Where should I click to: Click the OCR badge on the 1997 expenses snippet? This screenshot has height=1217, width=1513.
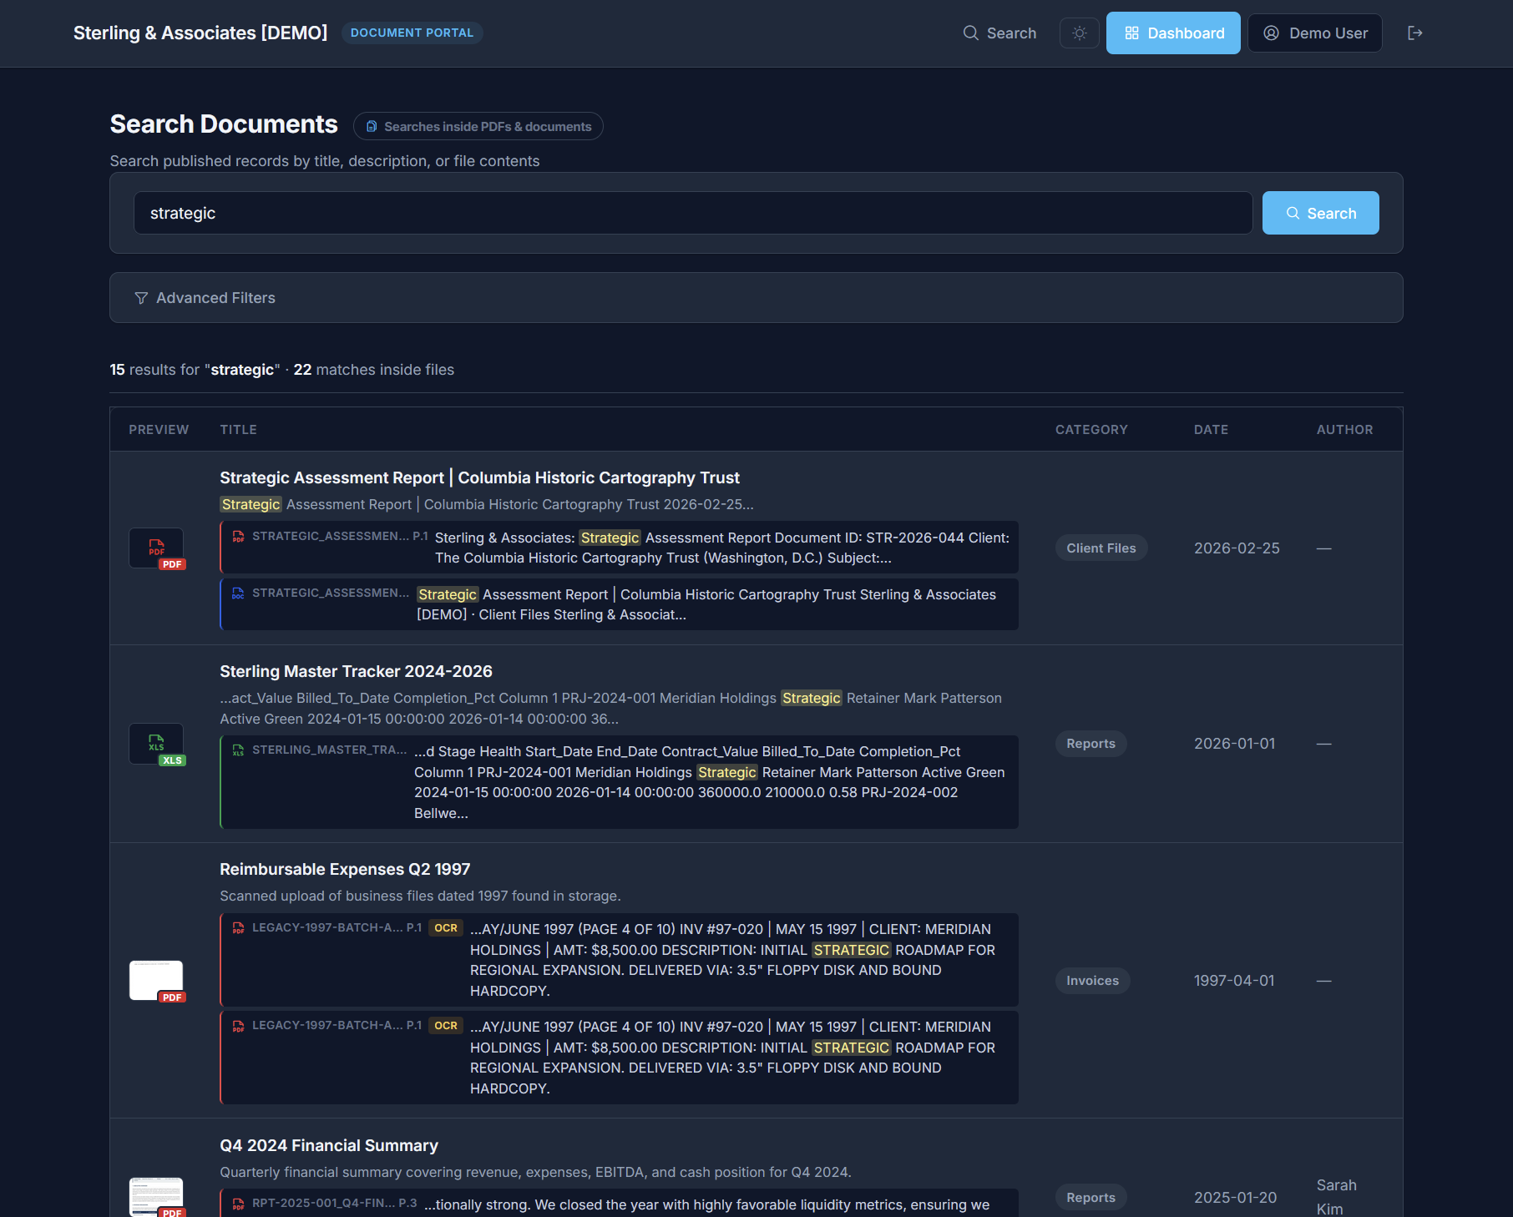pos(446,927)
